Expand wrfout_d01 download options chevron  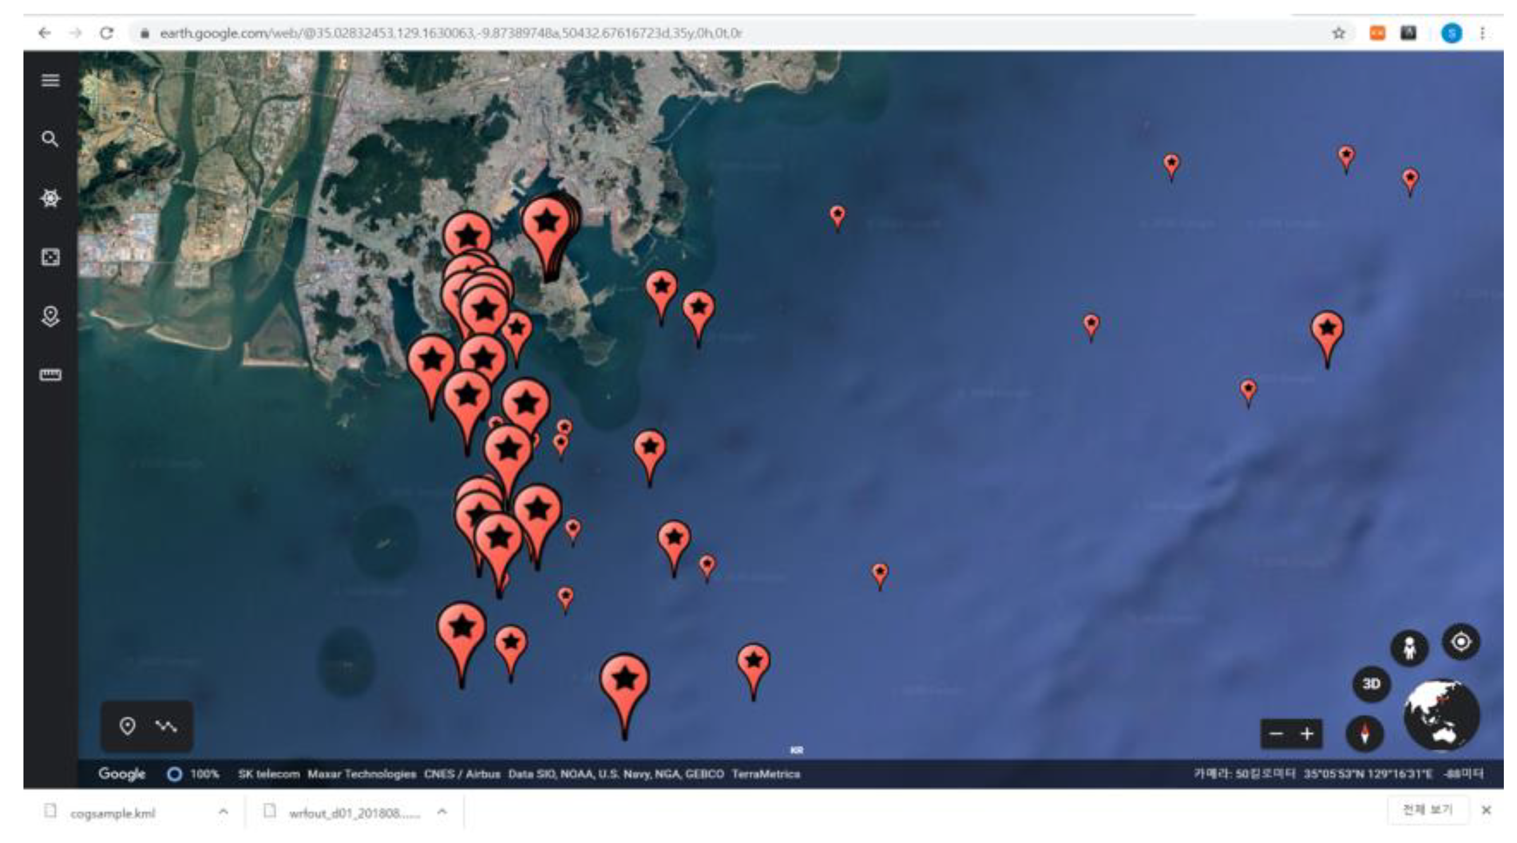442,812
